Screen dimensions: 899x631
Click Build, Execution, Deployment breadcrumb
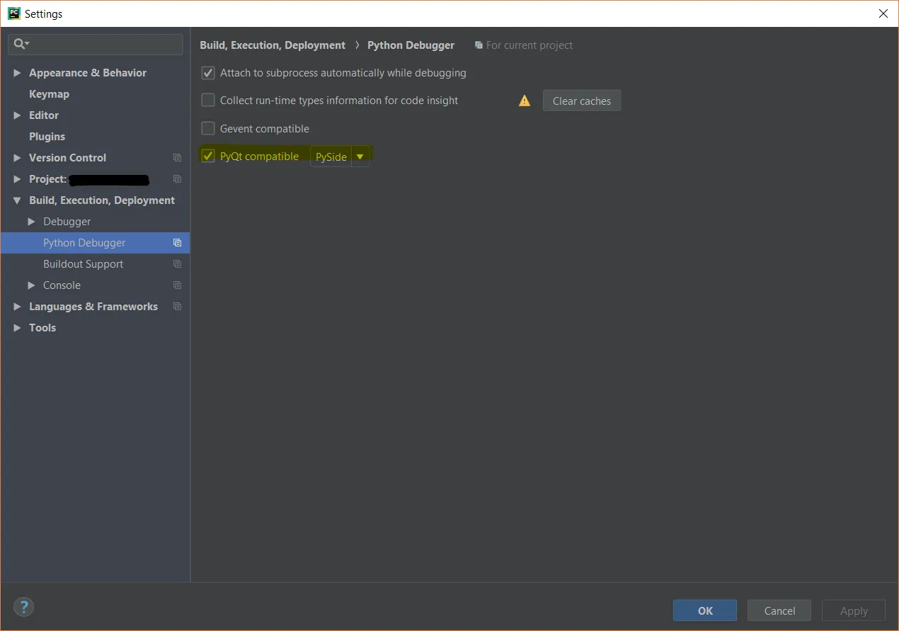tap(273, 45)
